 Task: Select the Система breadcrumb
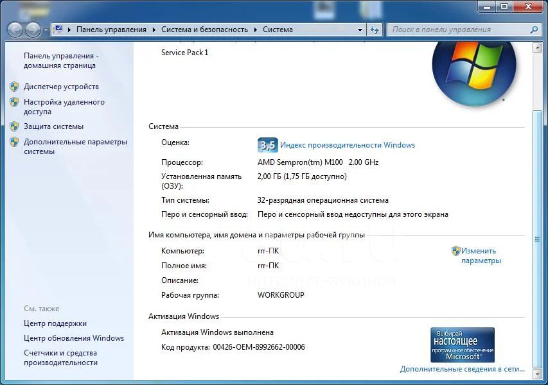pyautogui.click(x=278, y=30)
